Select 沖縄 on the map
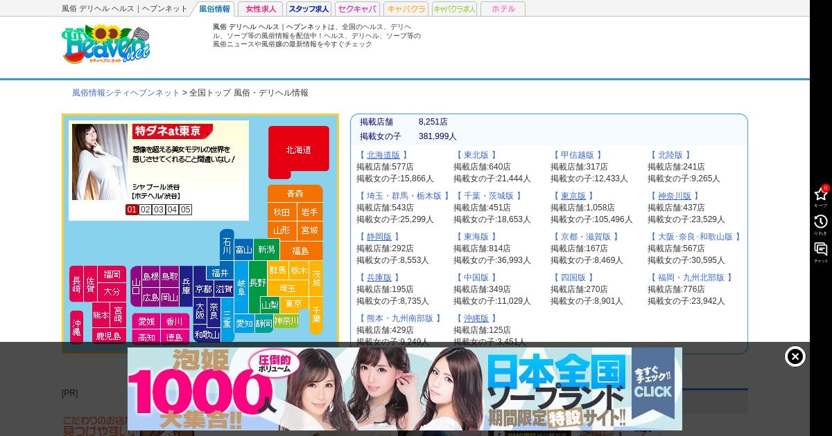Screen dimensions: 832x436 [x=76, y=327]
